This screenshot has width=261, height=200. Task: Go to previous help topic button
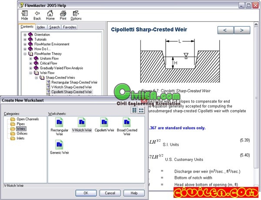coord(225,30)
